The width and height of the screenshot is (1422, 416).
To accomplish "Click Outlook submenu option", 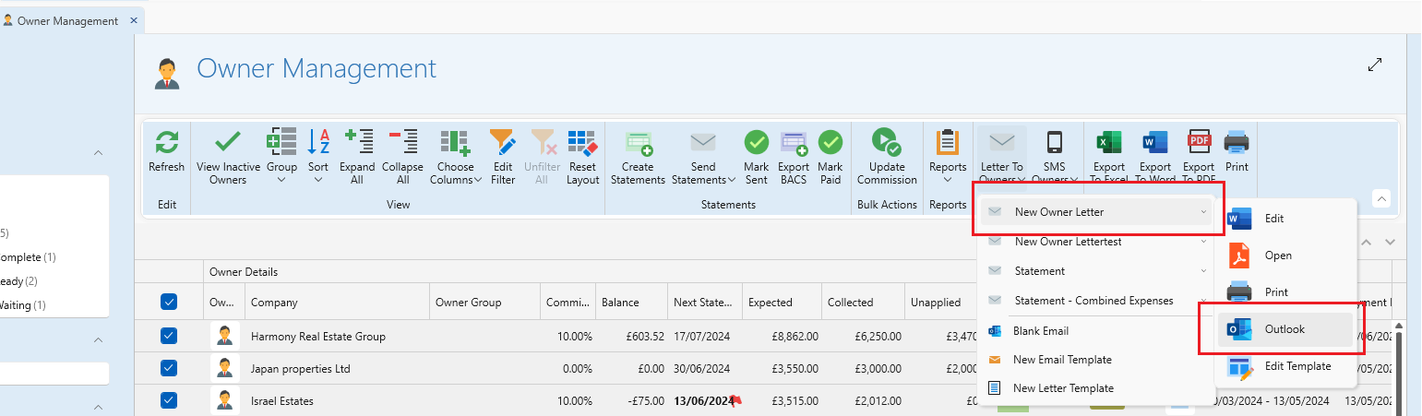I will pyautogui.click(x=1285, y=329).
